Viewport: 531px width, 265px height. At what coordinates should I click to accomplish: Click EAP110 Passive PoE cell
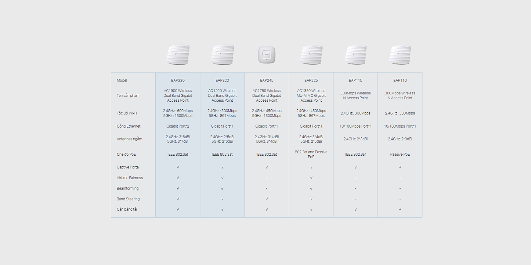(x=400, y=154)
